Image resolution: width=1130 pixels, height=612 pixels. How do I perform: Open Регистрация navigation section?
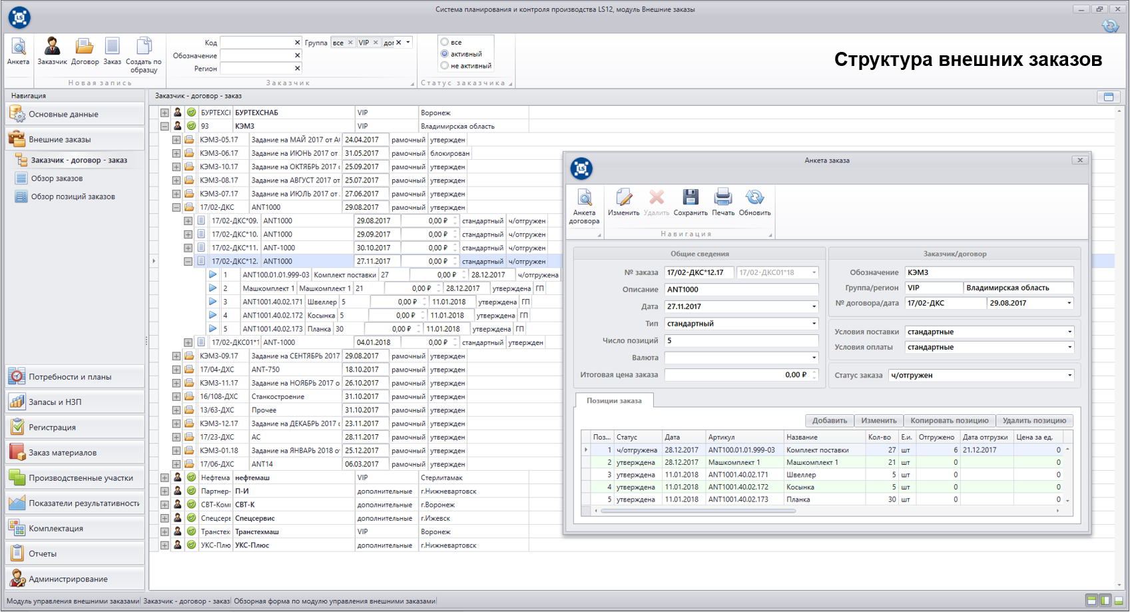click(75, 427)
